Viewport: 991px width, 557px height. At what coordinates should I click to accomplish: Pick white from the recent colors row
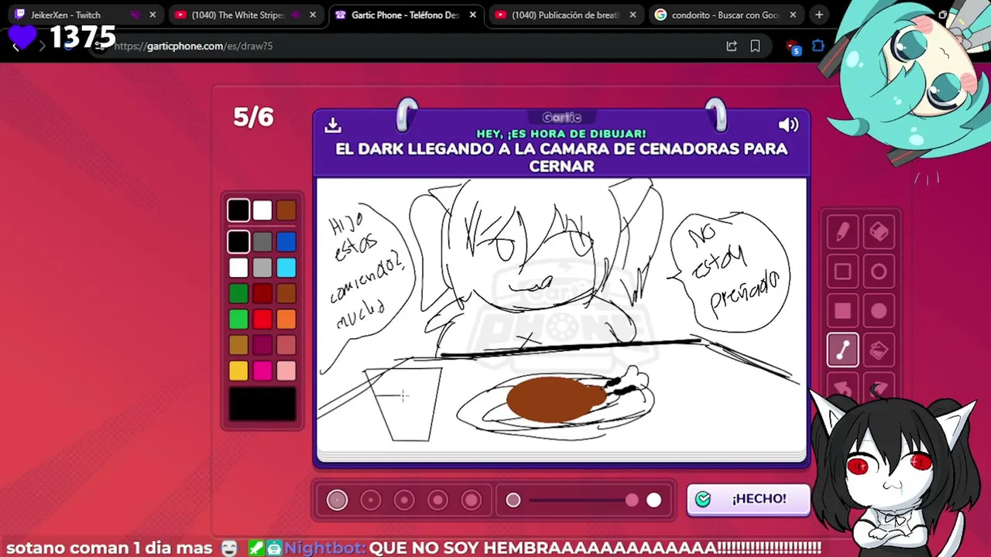(x=262, y=210)
